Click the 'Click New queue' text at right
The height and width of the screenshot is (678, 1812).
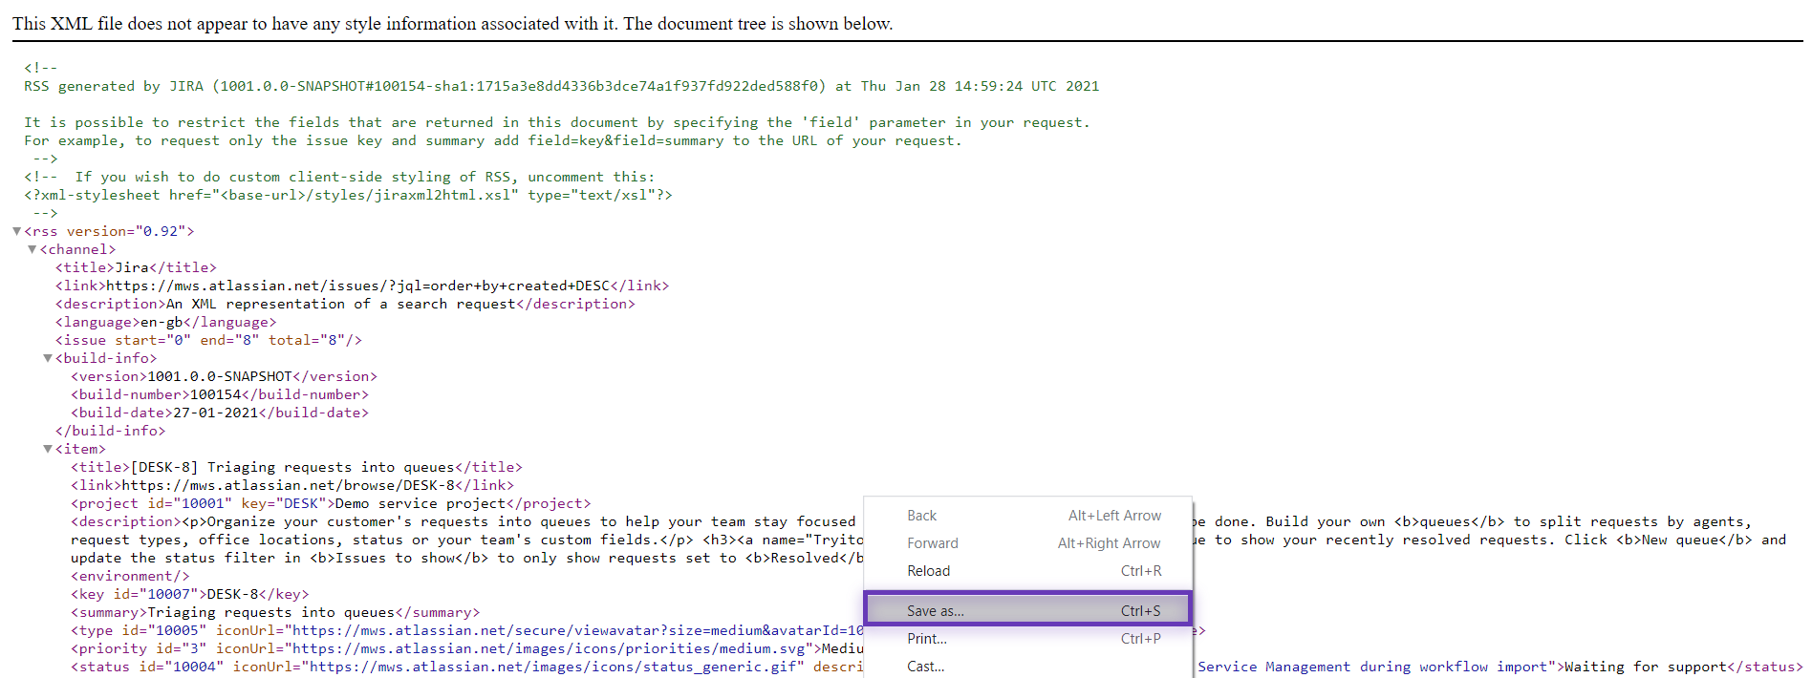click(x=1658, y=540)
